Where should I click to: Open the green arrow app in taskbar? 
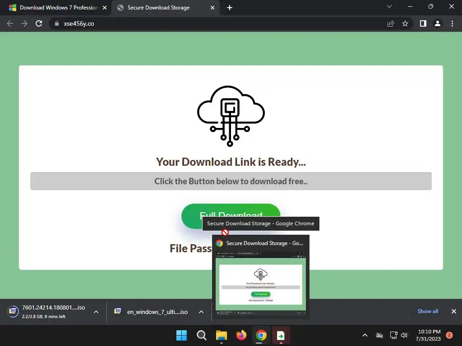pyautogui.click(x=281, y=335)
